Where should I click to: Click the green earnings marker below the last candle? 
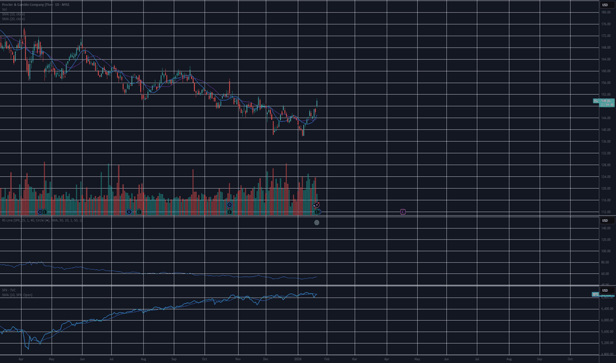(317, 212)
